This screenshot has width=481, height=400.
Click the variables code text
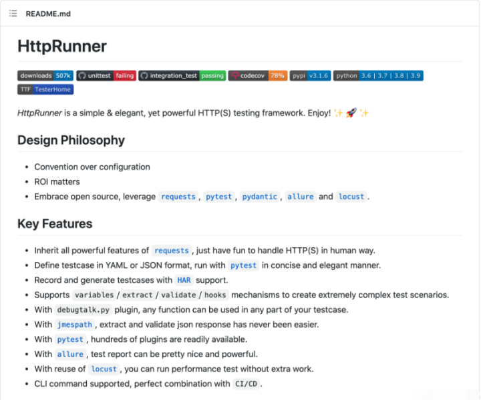[94, 295]
